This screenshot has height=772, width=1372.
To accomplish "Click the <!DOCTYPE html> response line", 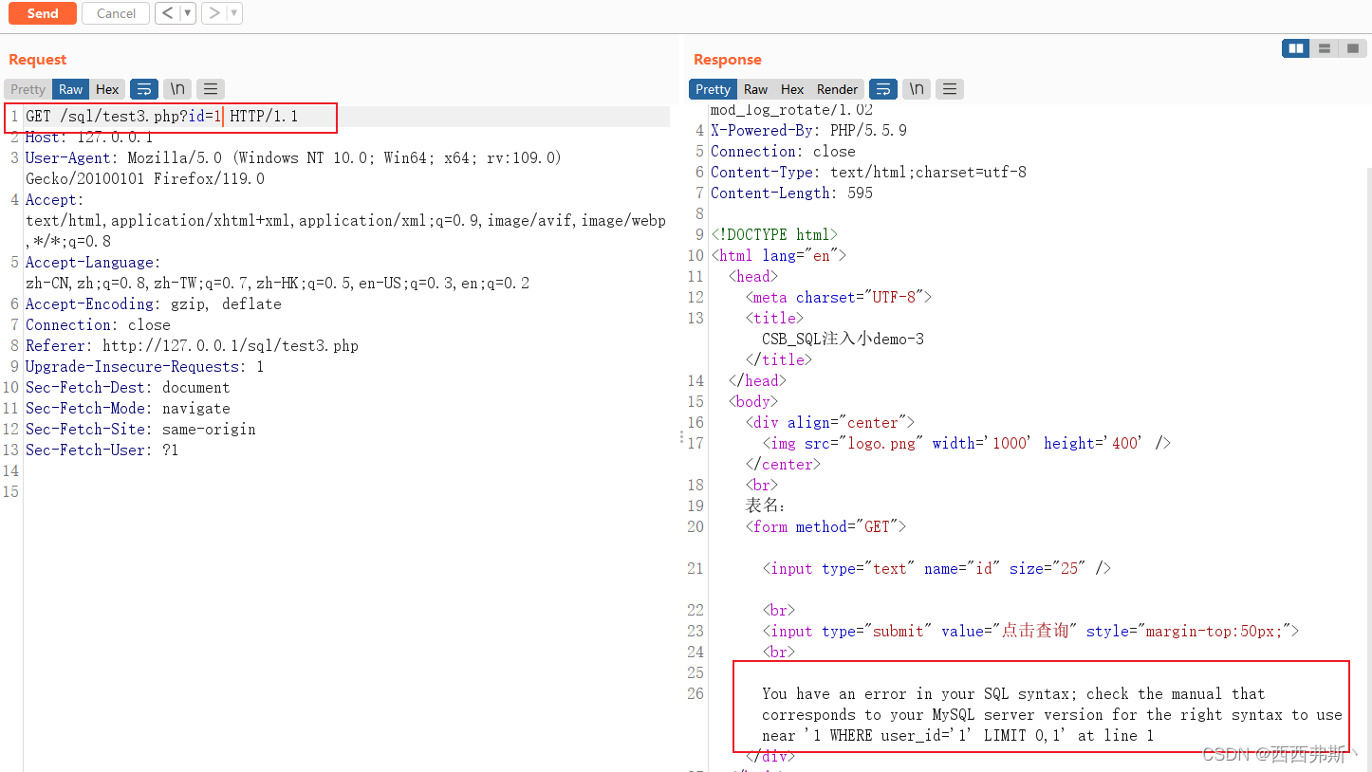I will [x=774, y=235].
